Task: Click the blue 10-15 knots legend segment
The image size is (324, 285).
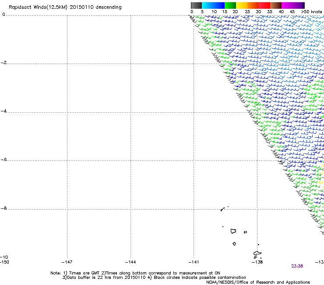Action: (219, 5)
